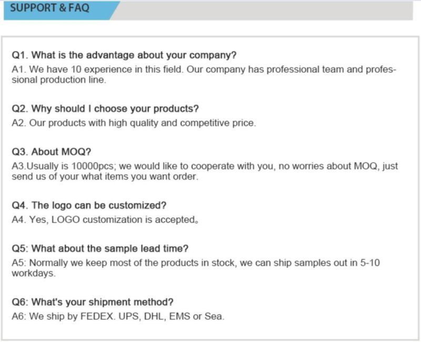Select Q1 company advantage question
Image resolution: width=421 pixels, height=342 pixels.
point(124,55)
